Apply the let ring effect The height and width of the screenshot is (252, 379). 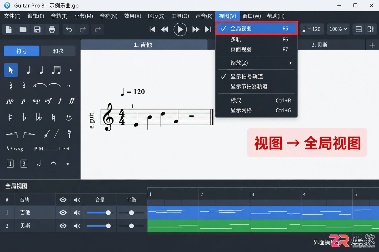click(15, 149)
